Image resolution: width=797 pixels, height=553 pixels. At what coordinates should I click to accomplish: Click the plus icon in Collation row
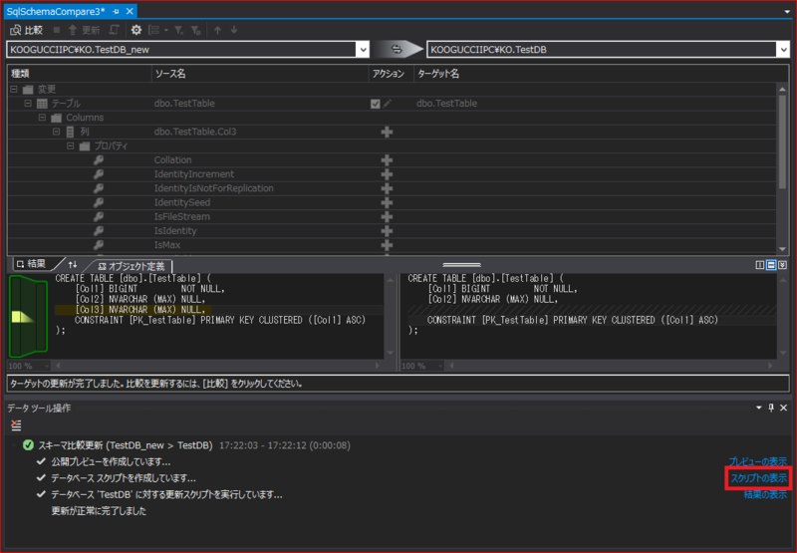click(387, 160)
